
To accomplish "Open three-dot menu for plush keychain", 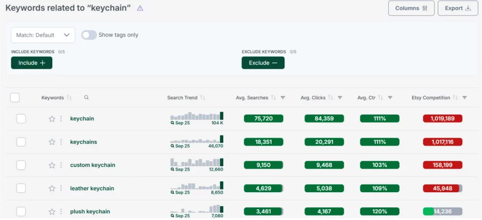I will click(61, 212).
